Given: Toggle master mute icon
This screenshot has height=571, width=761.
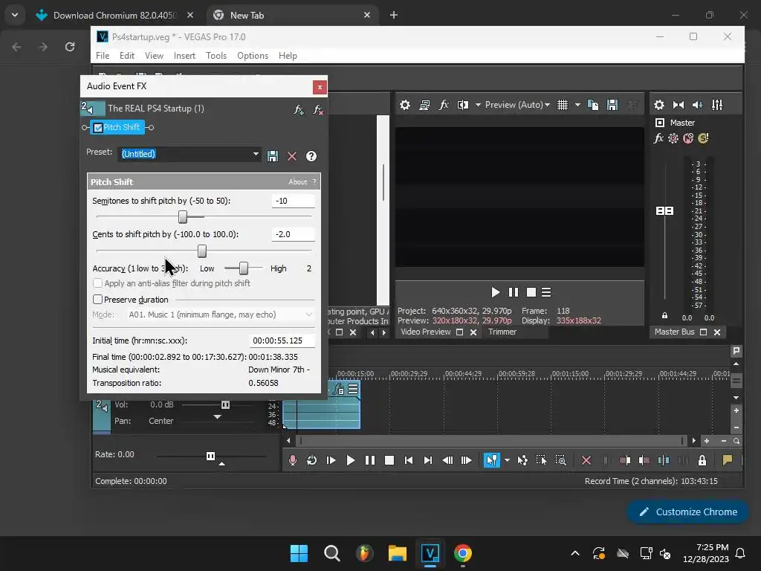Looking at the screenshot, I should click(688, 138).
